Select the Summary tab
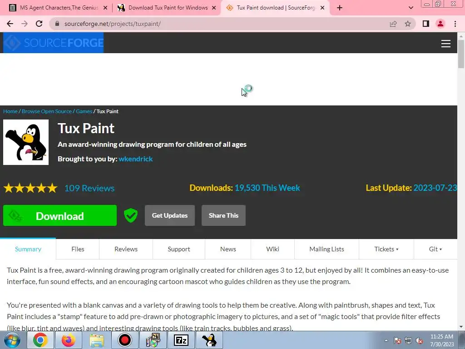 [28, 249]
